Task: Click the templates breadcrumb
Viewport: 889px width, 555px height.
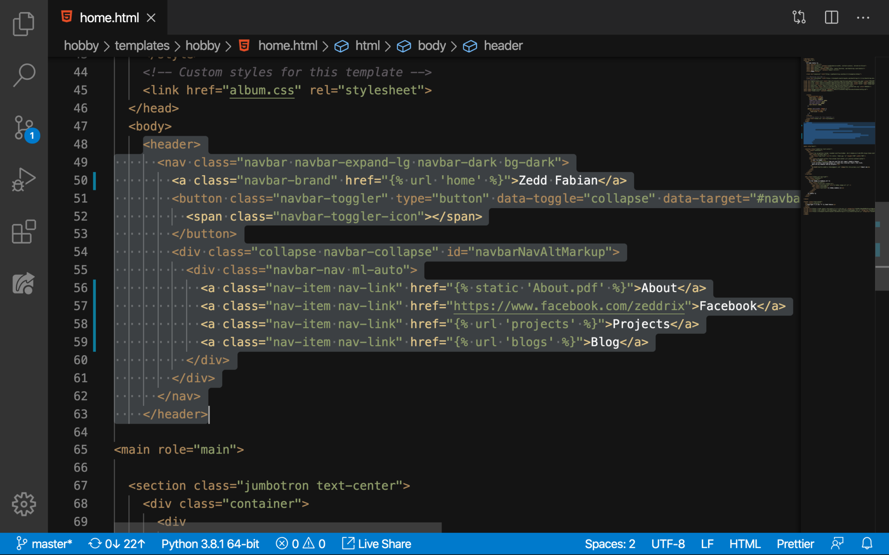Action: (x=142, y=46)
